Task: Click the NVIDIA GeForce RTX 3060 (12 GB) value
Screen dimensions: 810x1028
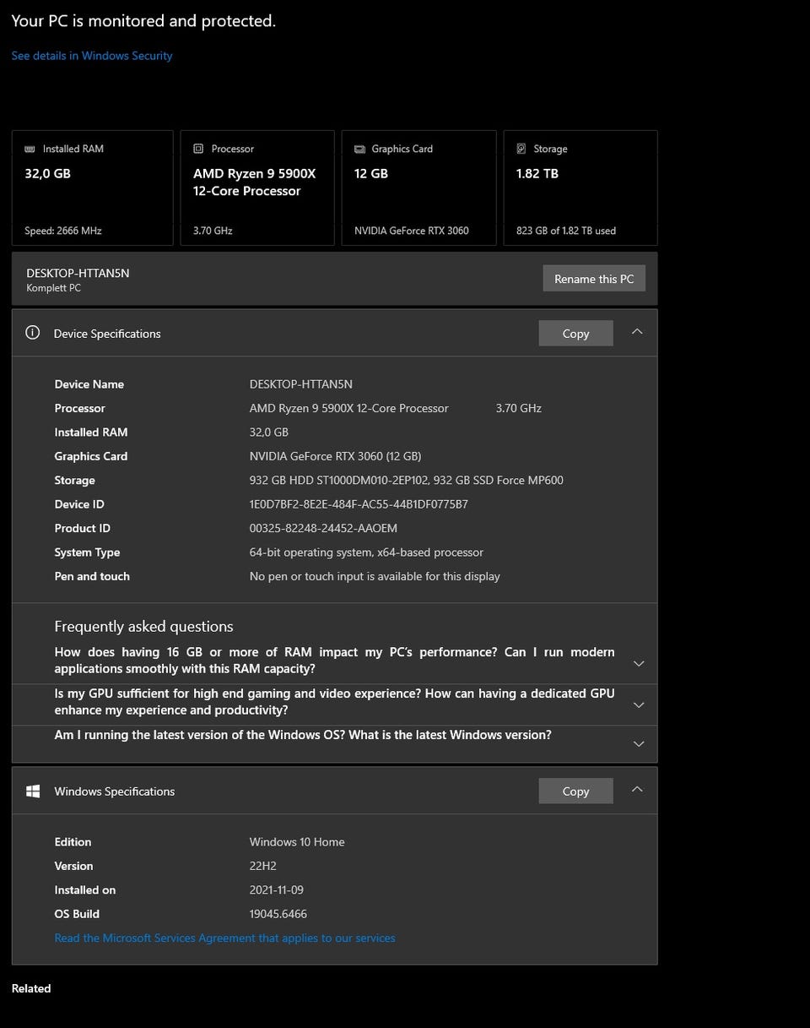Action: pos(335,456)
